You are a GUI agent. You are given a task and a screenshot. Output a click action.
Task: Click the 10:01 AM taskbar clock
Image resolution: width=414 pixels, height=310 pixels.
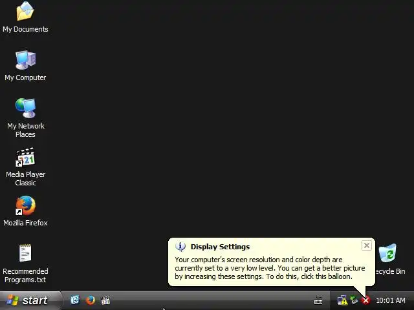point(391,300)
